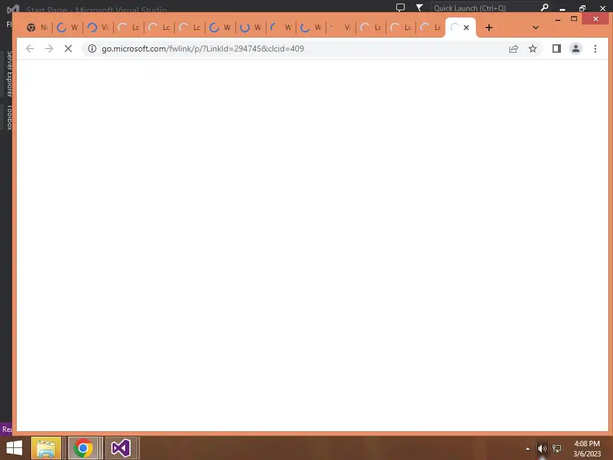Open the Windows Start menu
The image size is (613, 460).
click(x=14, y=448)
